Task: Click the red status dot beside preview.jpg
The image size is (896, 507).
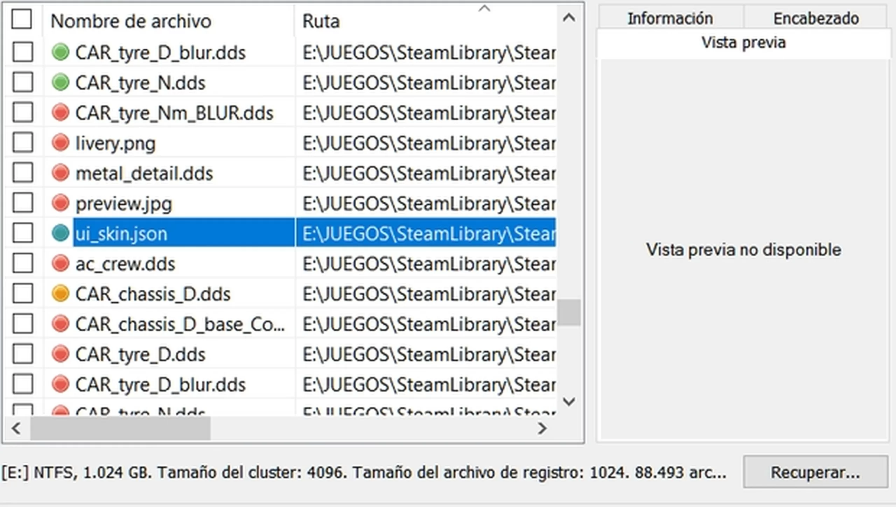Action: pyautogui.click(x=60, y=203)
